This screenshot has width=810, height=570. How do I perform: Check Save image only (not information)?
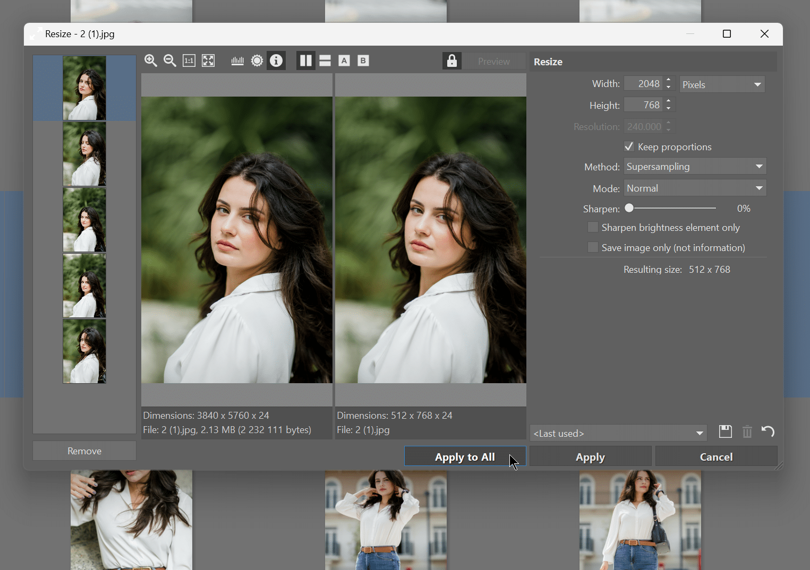pos(593,247)
